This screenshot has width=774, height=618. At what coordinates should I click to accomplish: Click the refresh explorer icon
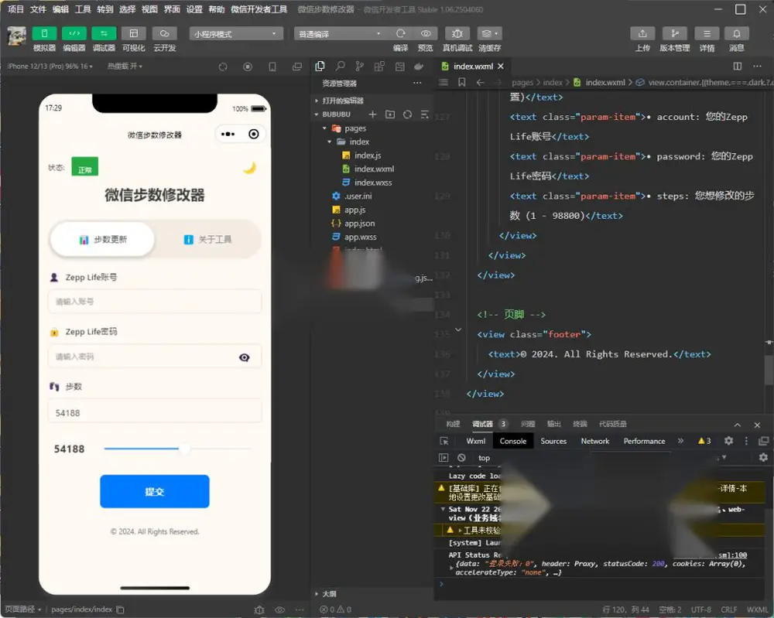[x=407, y=114]
